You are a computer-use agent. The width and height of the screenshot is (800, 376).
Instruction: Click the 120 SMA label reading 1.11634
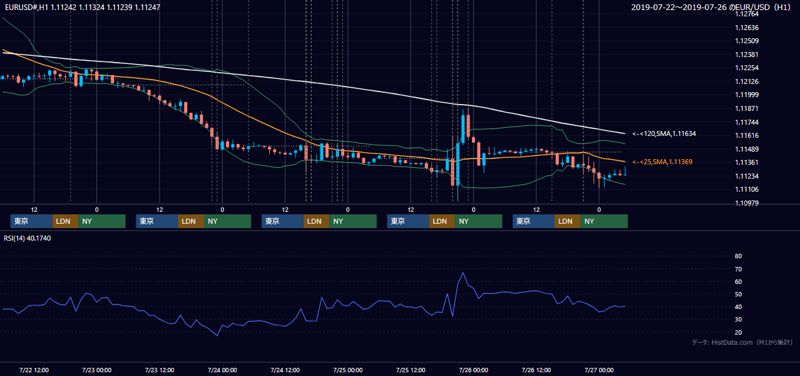(664, 133)
